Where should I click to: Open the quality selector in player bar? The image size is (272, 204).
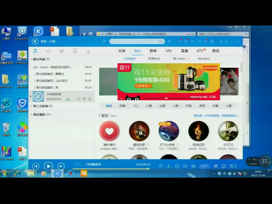click(78, 164)
